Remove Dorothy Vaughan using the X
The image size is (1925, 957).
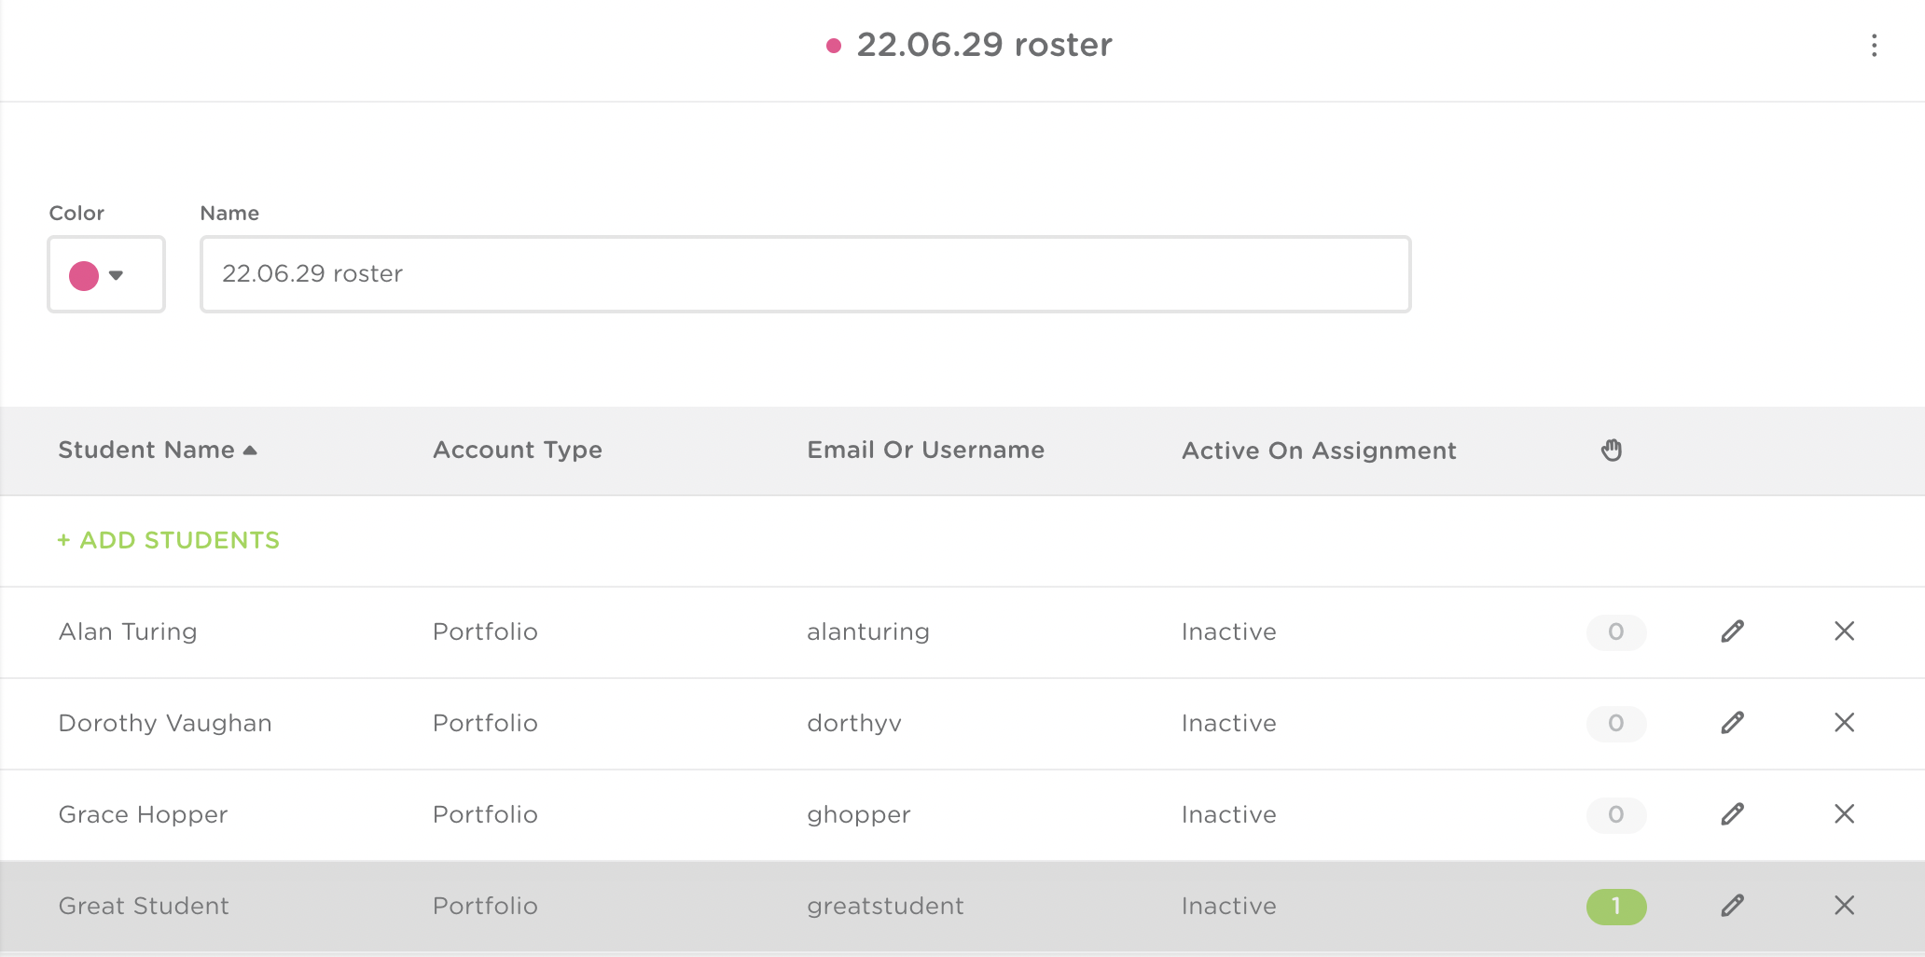1844,723
